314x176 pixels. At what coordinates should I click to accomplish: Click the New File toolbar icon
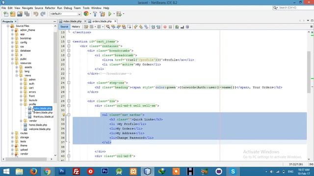coord(6,14)
